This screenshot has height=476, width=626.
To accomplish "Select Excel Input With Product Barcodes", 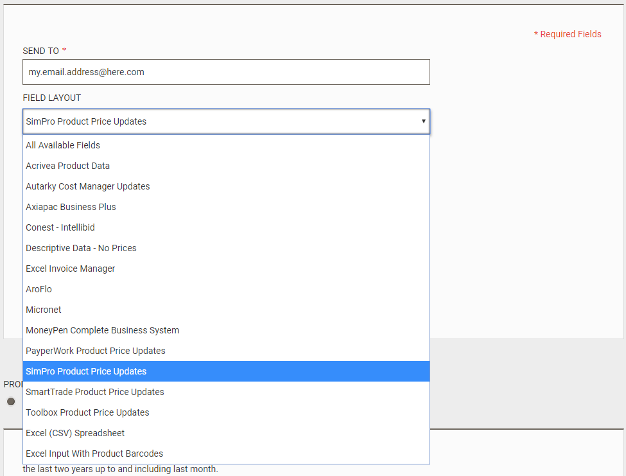I will 226,454.
